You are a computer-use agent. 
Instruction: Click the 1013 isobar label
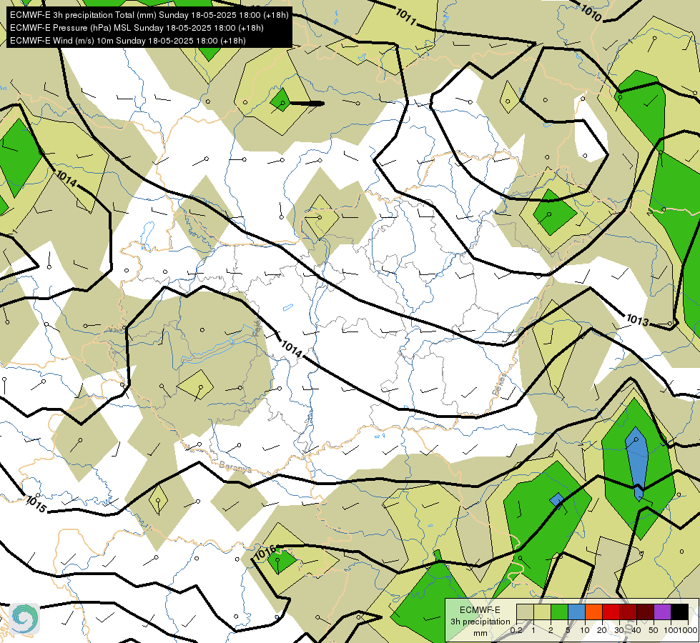637,320
